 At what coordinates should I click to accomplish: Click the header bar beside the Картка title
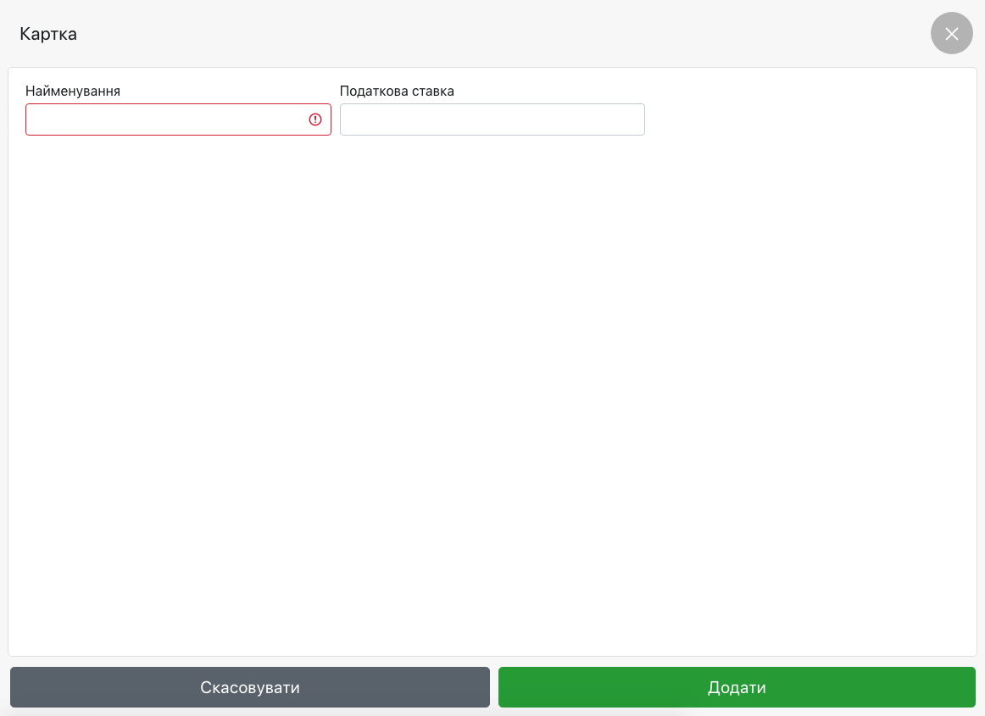492,34
